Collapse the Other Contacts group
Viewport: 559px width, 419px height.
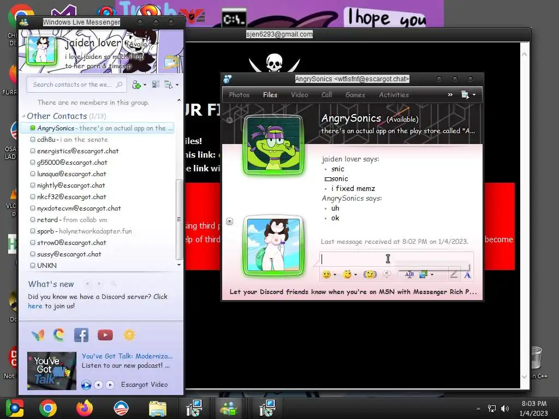pos(23,116)
